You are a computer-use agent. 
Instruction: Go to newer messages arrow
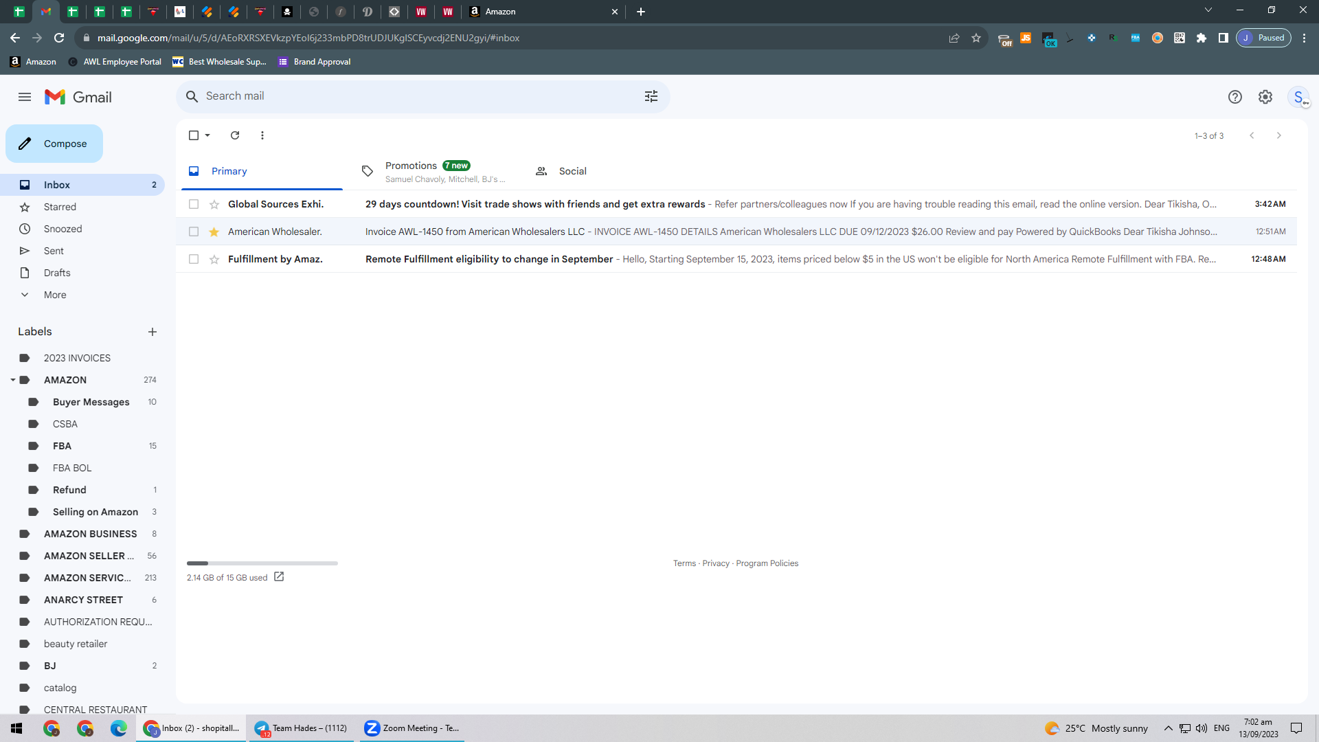click(x=1252, y=135)
